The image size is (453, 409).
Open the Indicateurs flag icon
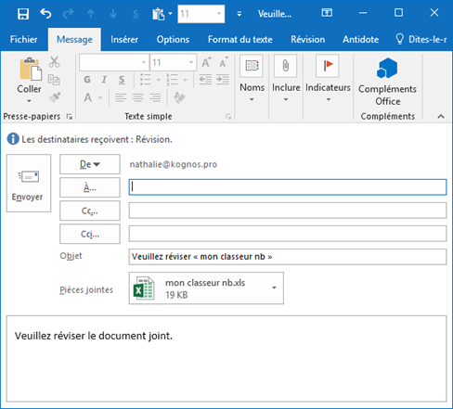coord(328,66)
